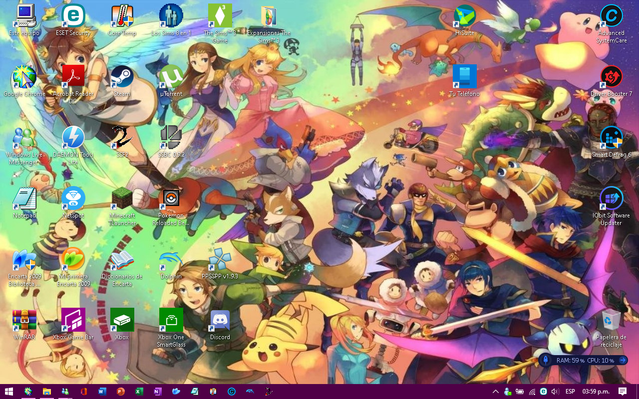The height and width of the screenshot is (399, 639).
Task: Open Encarta 2009 Biblioteca shortcut
Action: (x=24, y=267)
